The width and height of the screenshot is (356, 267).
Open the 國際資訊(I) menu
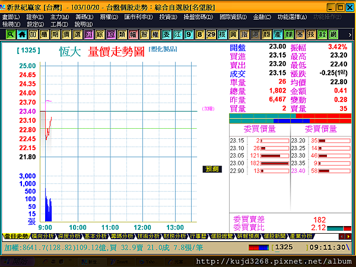click(x=233, y=17)
